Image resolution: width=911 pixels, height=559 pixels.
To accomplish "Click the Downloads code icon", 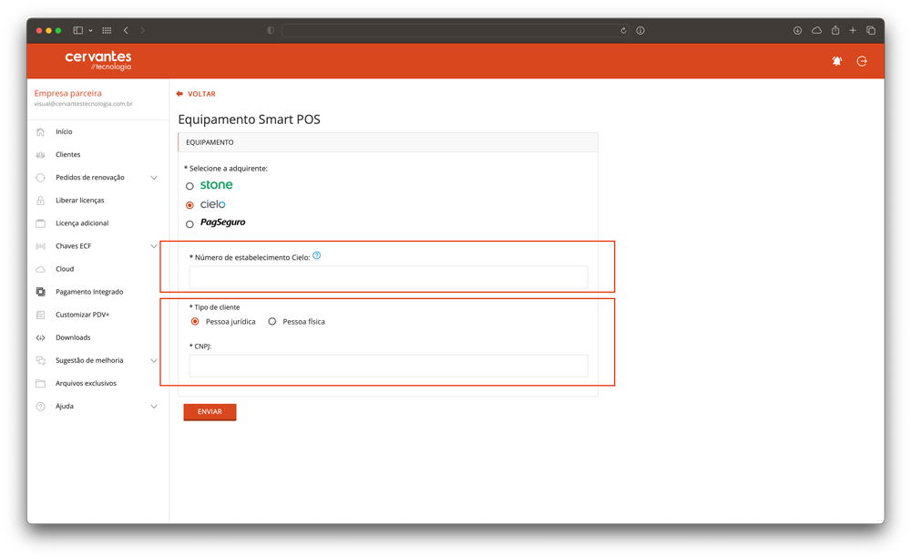I will pyautogui.click(x=41, y=338).
